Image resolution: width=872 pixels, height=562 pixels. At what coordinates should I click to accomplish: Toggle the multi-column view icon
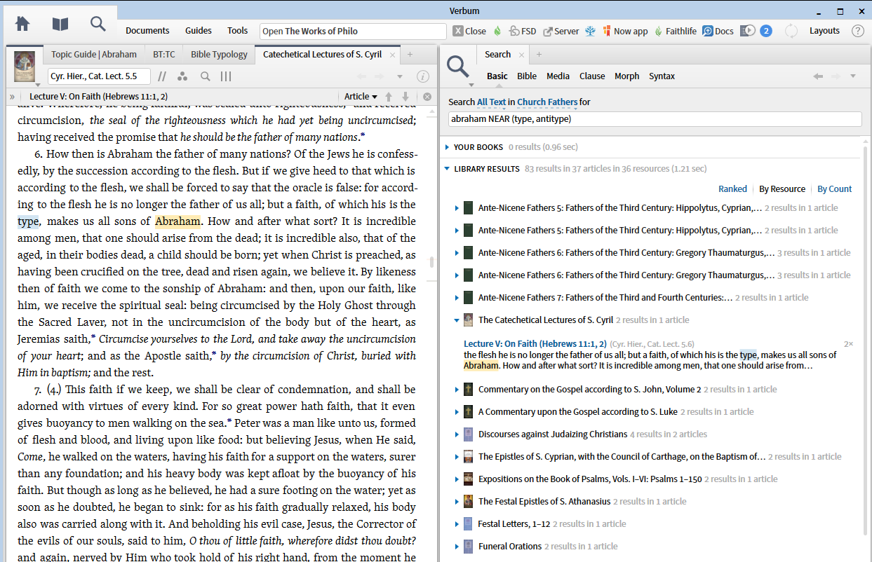pyautogui.click(x=226, y=76)
